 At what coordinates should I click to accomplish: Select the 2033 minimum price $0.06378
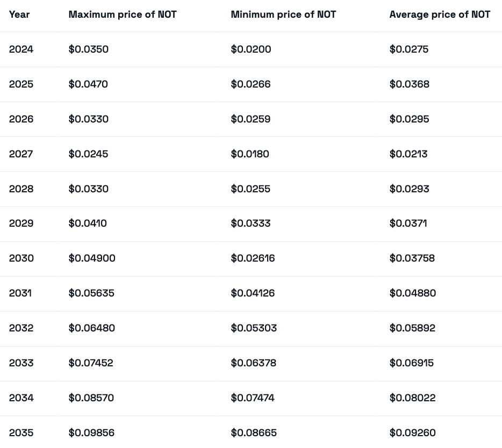(x=254, y=363)
